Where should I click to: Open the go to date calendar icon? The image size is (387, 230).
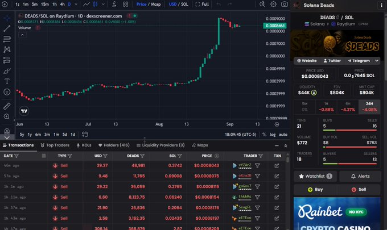[x=85, y=135]
